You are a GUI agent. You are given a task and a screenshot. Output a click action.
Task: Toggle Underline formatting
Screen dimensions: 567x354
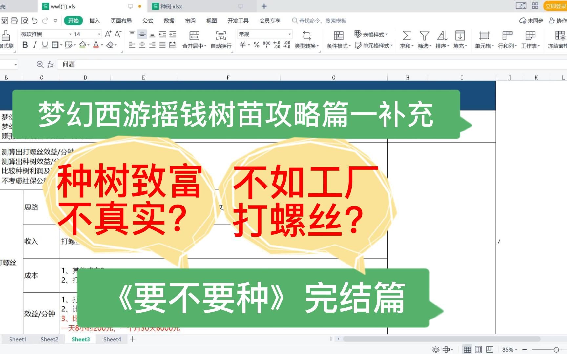click(45, 45)
